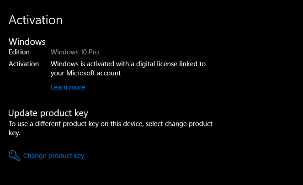Click the word 'Windows' in the activation status
Image resolution: width=303 pixels, height=185 pixels.
point(65,64)
